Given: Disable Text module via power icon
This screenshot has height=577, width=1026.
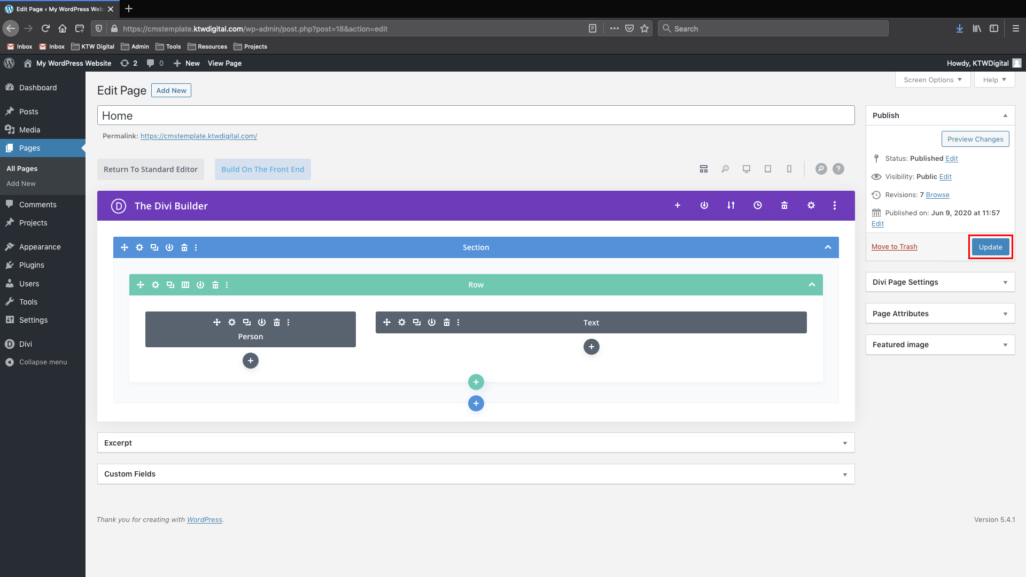Looking at the screenshot, I should click(x=432, y=322).
